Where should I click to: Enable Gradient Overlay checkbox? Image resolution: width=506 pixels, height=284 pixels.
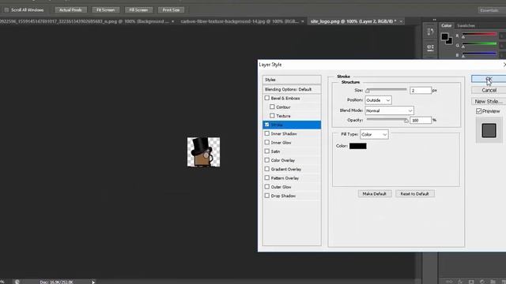point(267,169)
